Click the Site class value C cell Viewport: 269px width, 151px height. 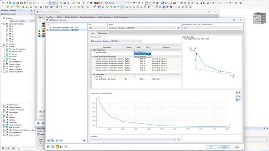(x=142, y=77)
